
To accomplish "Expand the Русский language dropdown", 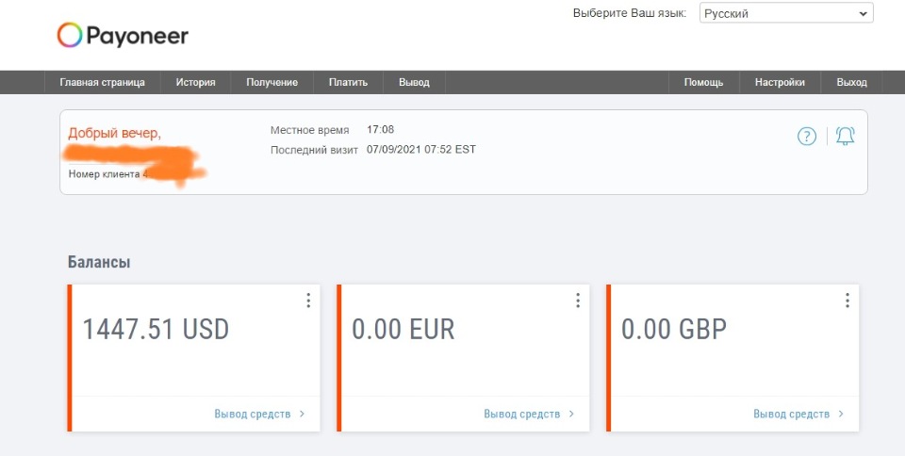I will (786, 14).
